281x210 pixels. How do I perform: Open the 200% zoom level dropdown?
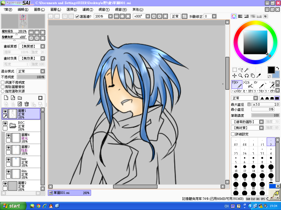pyautogui.click(x=110, y=16)
